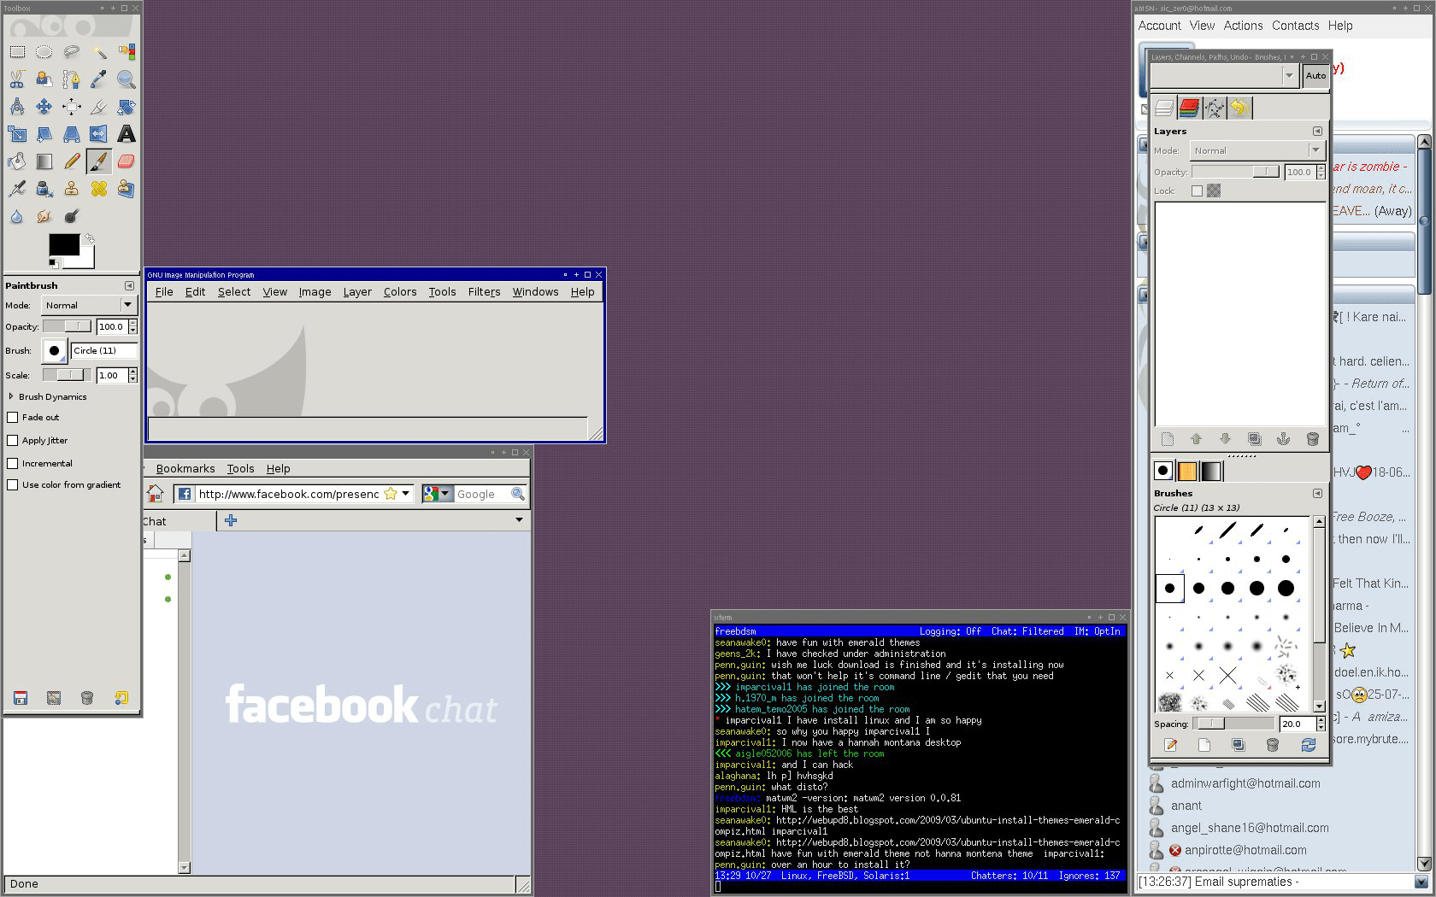Open the Paintbrush tool options panel menu
This screenshot has width=1436, height=897.
129,285
